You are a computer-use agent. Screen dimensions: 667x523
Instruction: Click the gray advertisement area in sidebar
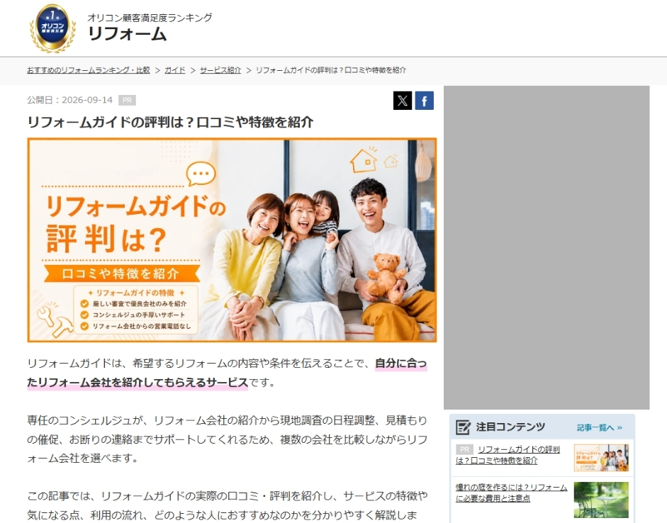pyautogui.click(x=547, y=247)
